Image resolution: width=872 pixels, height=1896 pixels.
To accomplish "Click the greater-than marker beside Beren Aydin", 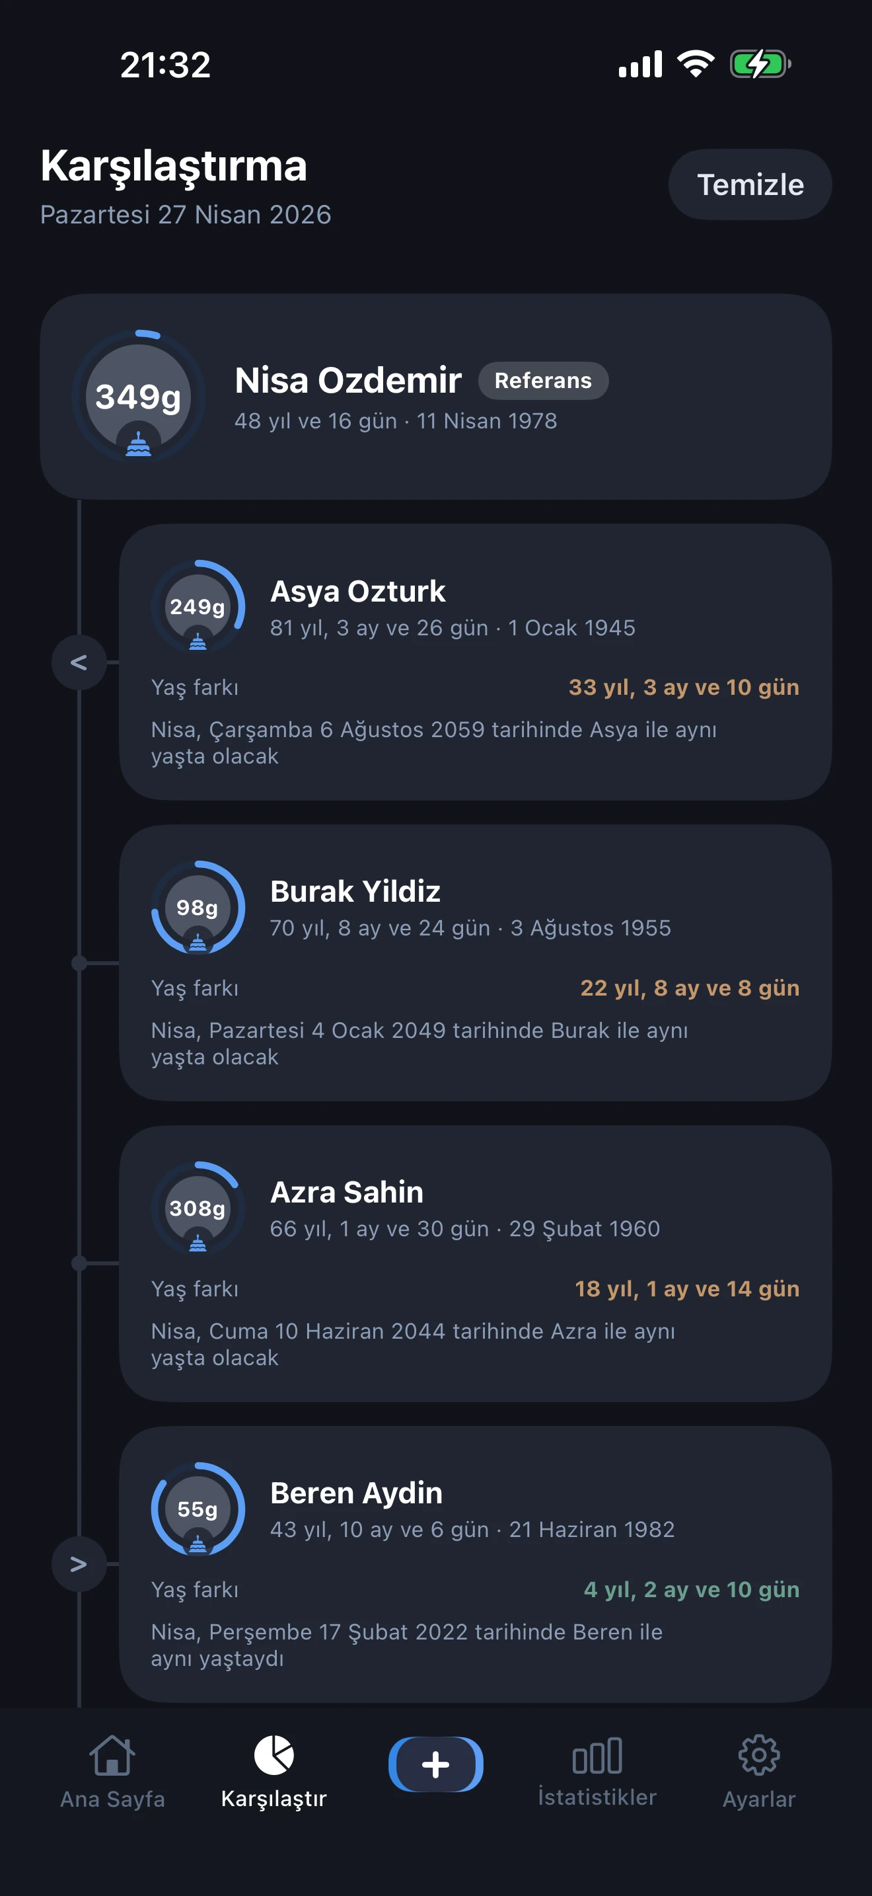I will 79,1563.
